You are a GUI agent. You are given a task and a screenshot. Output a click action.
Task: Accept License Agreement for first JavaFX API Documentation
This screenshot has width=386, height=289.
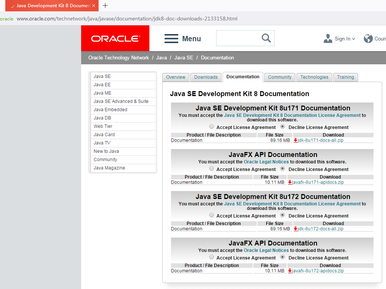212,169
